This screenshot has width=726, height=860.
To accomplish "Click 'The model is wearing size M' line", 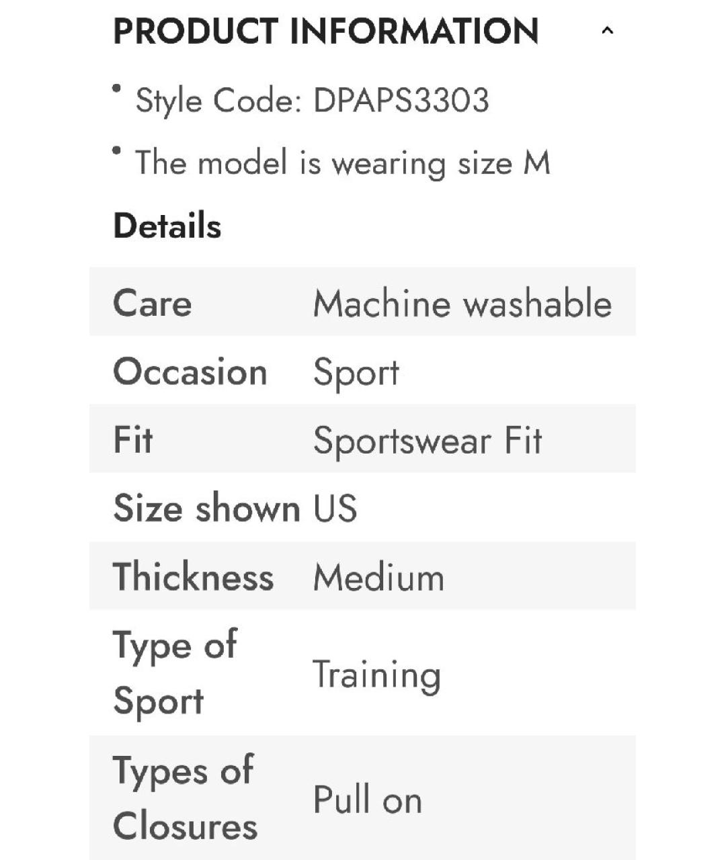I will click(x=343, y=163).
